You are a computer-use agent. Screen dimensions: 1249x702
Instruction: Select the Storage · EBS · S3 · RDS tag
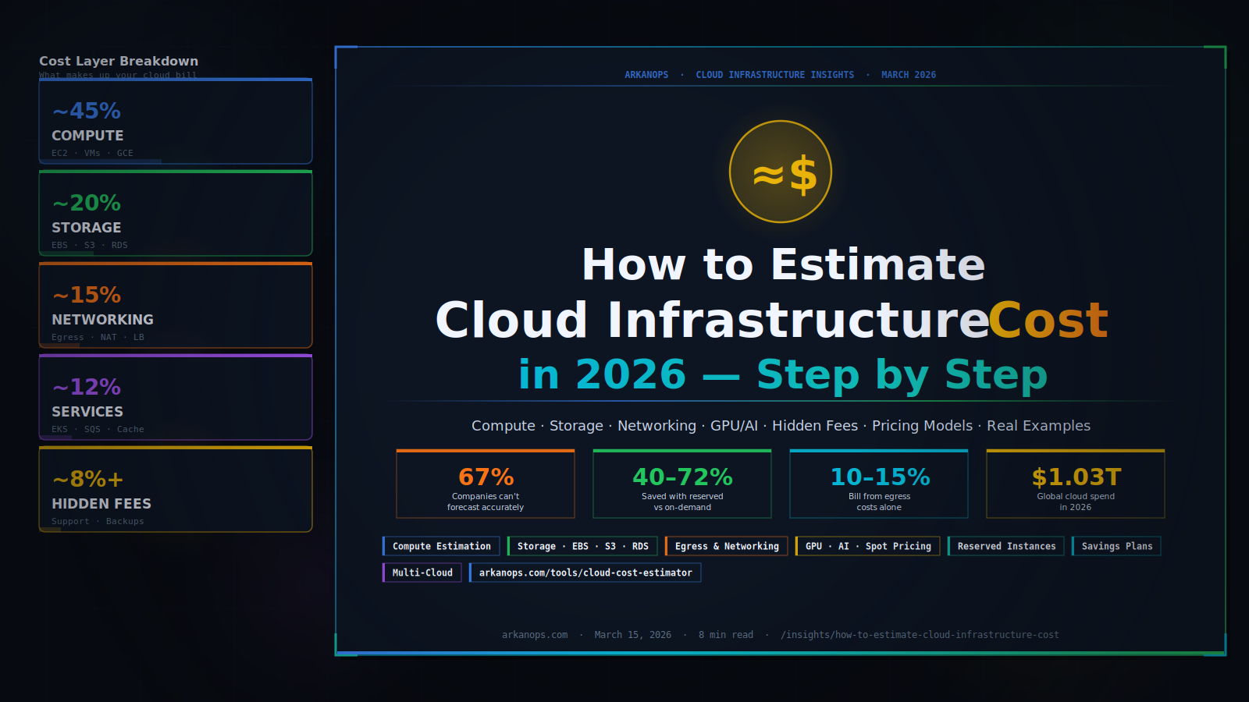point(583,546)
